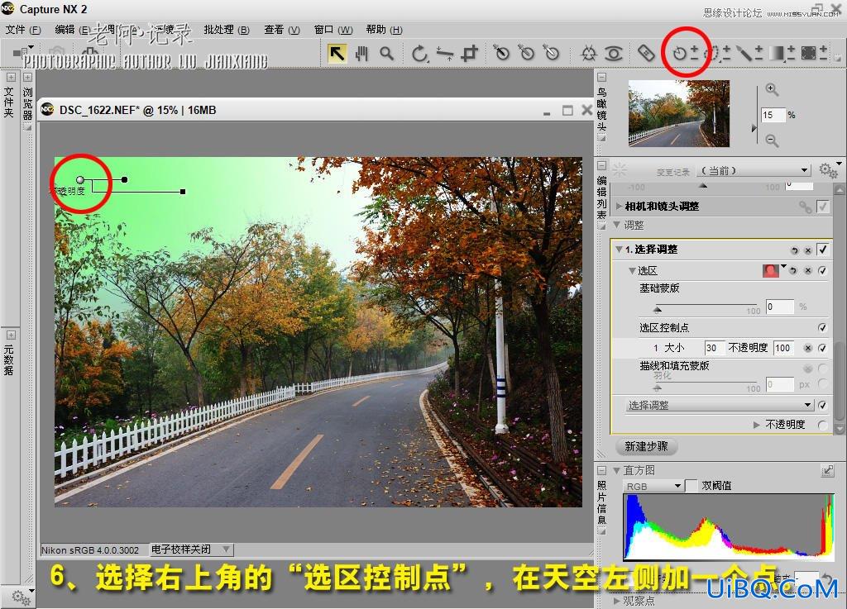Viewport: 847px width, 609px height.
Task: Expand the 相机和镜头调整 section
Action: [x=619, y=206]
